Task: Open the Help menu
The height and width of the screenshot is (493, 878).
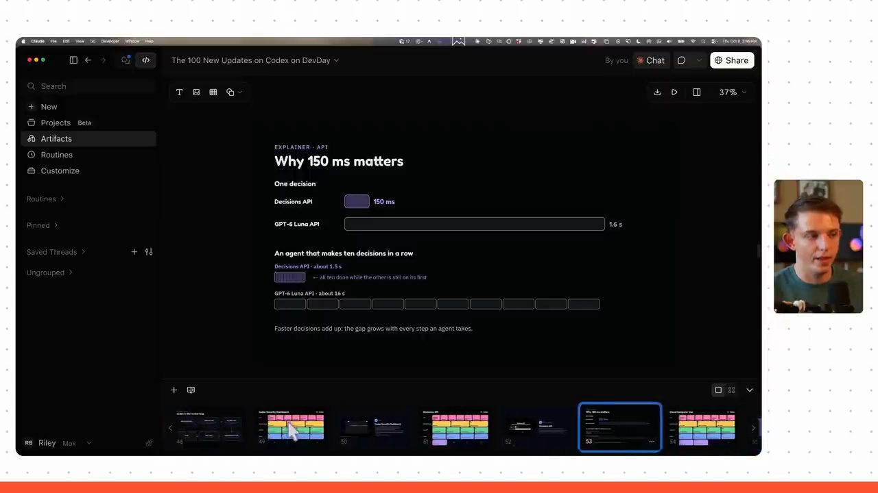Action: tap(149, 41)
